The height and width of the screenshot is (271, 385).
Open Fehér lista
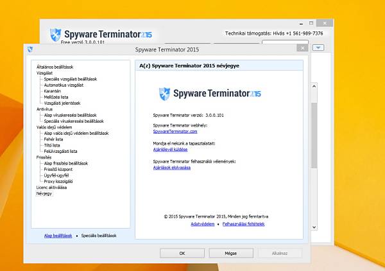pos(53,139)
